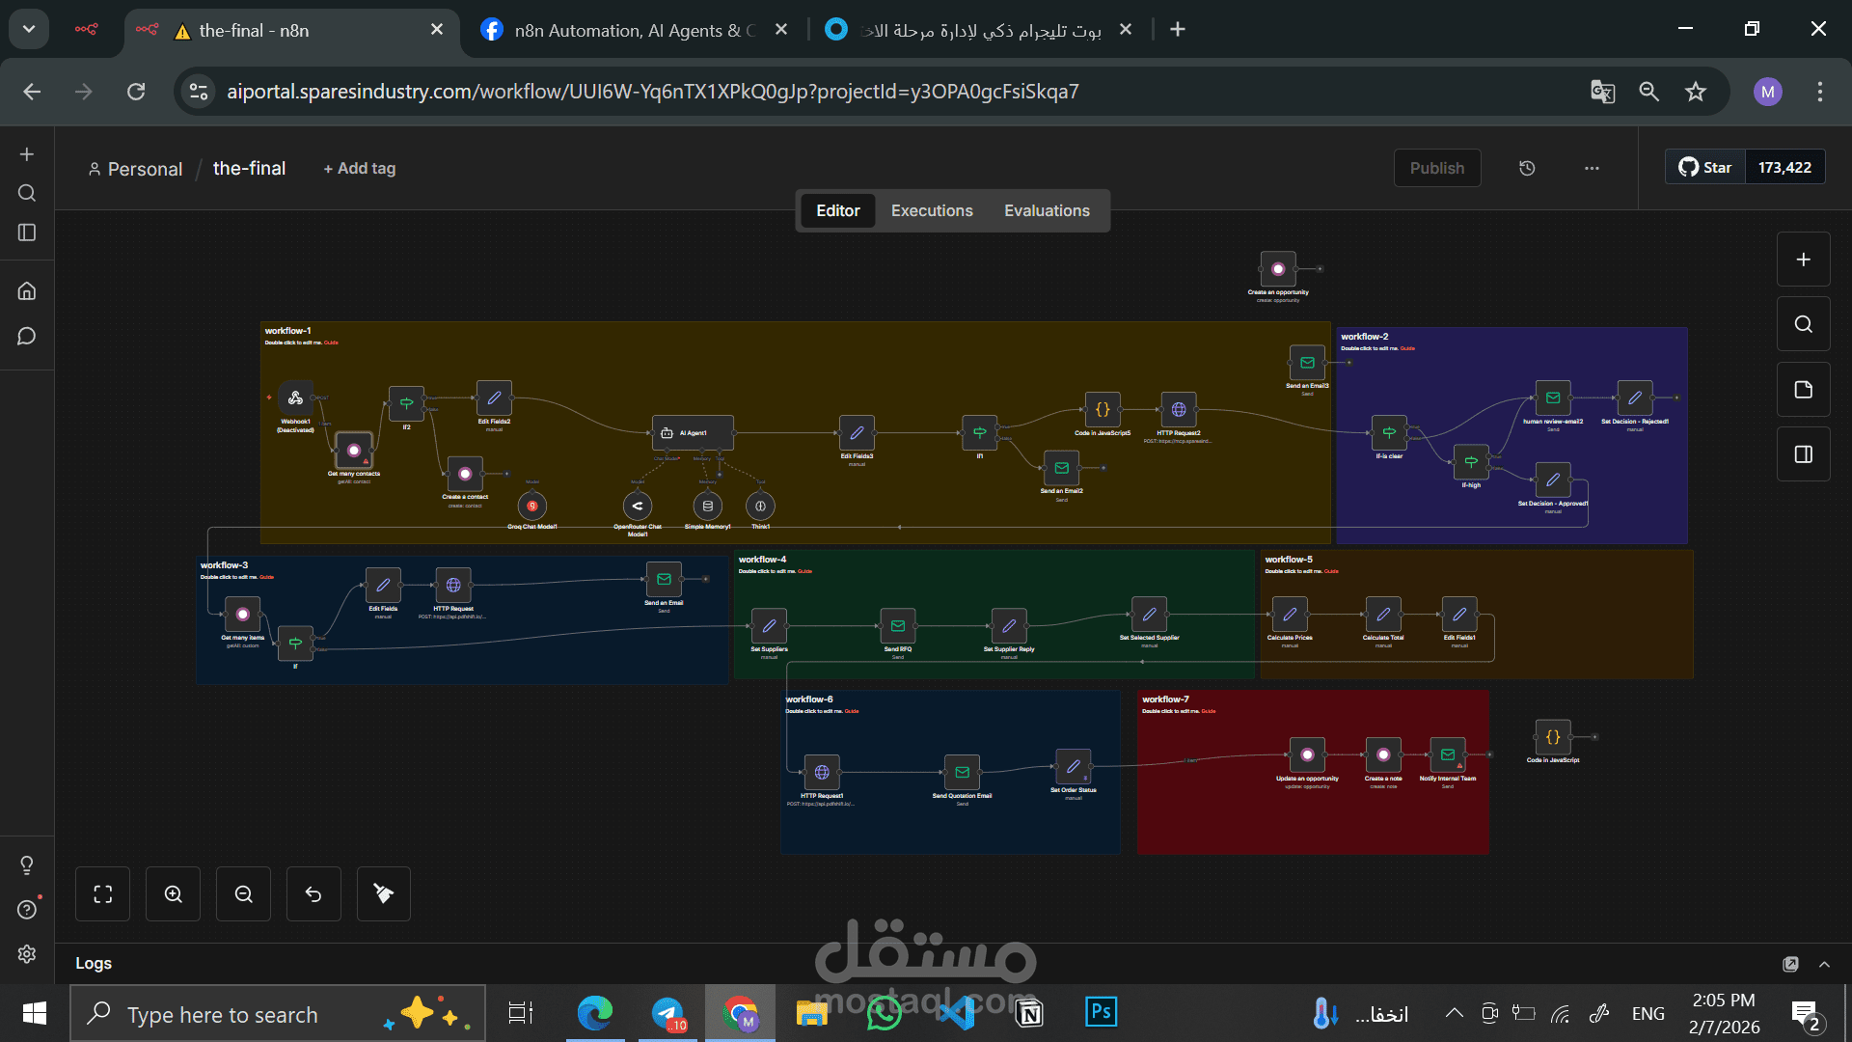Collapse the Logs panel using its chevron
Image resolution: width=1852 pixels, height=1042 pixels.
(1824, 964)
